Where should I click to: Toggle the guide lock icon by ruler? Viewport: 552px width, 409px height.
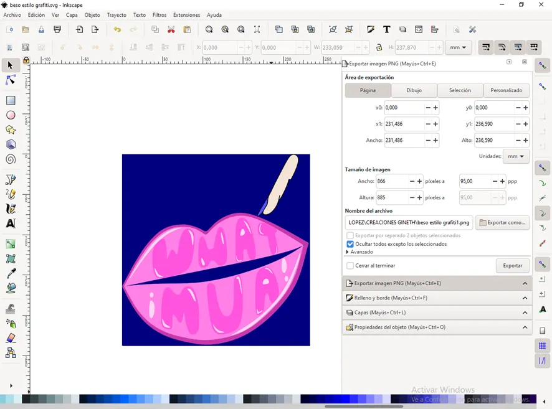coord(26,60)
